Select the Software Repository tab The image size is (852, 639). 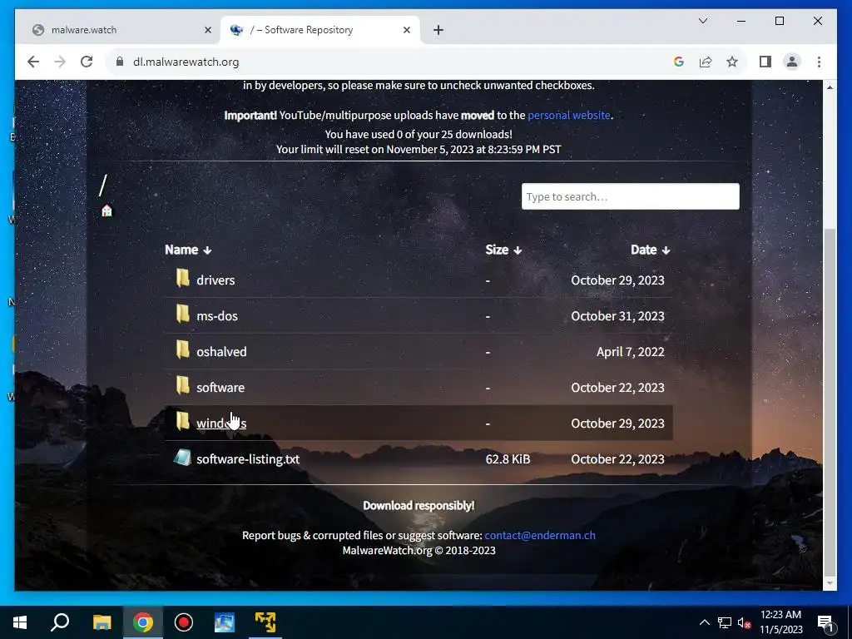tap(320, 30)
